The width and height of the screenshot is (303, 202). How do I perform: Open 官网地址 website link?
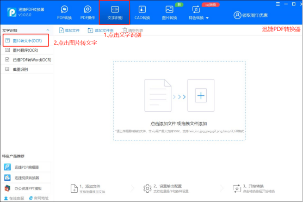[x=39, y=198]
